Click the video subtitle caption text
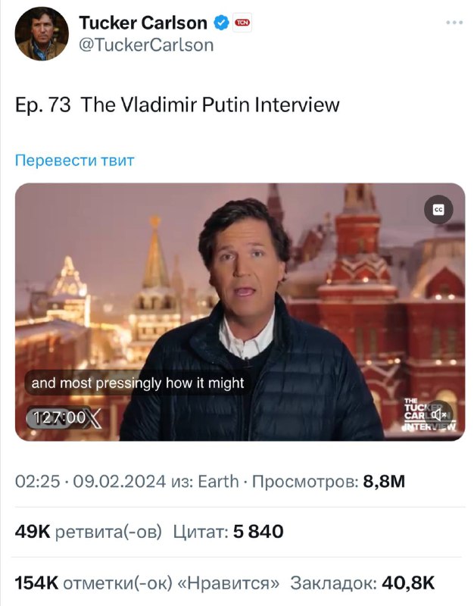This screenshot has width=474, height=606. click(x=137, y=383)
